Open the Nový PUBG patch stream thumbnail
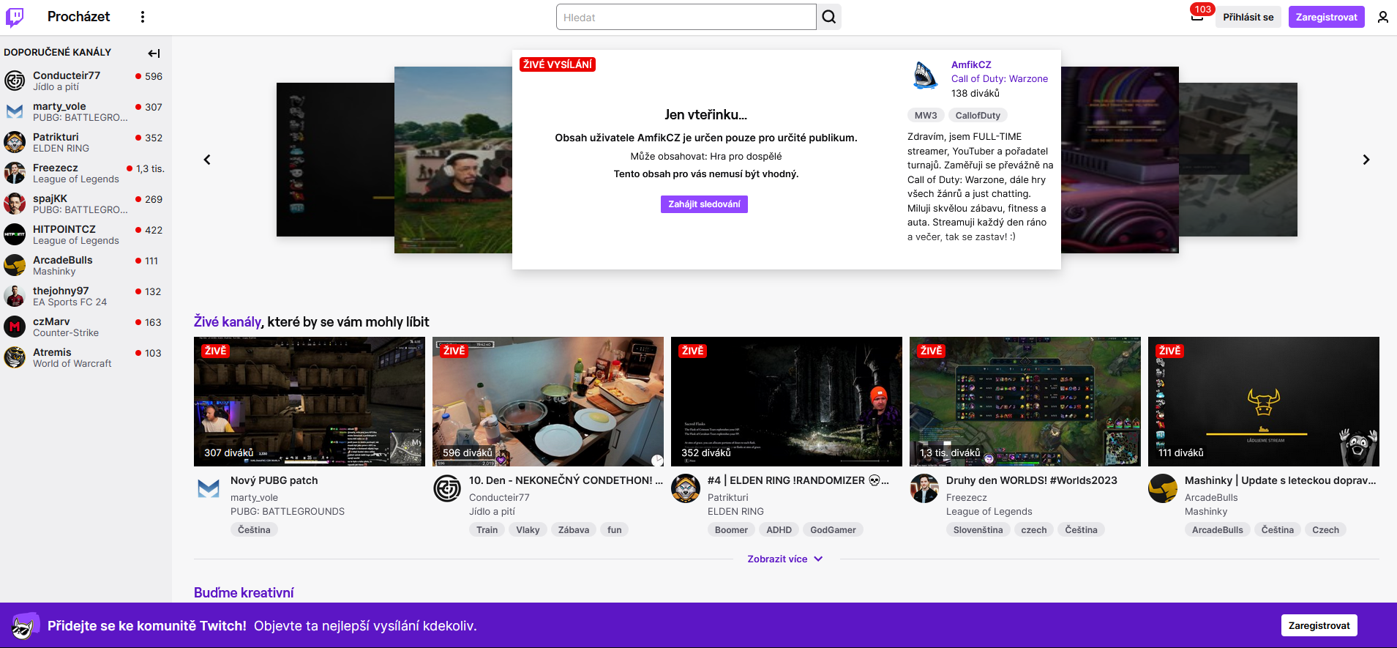 click(x=310, y=401)
